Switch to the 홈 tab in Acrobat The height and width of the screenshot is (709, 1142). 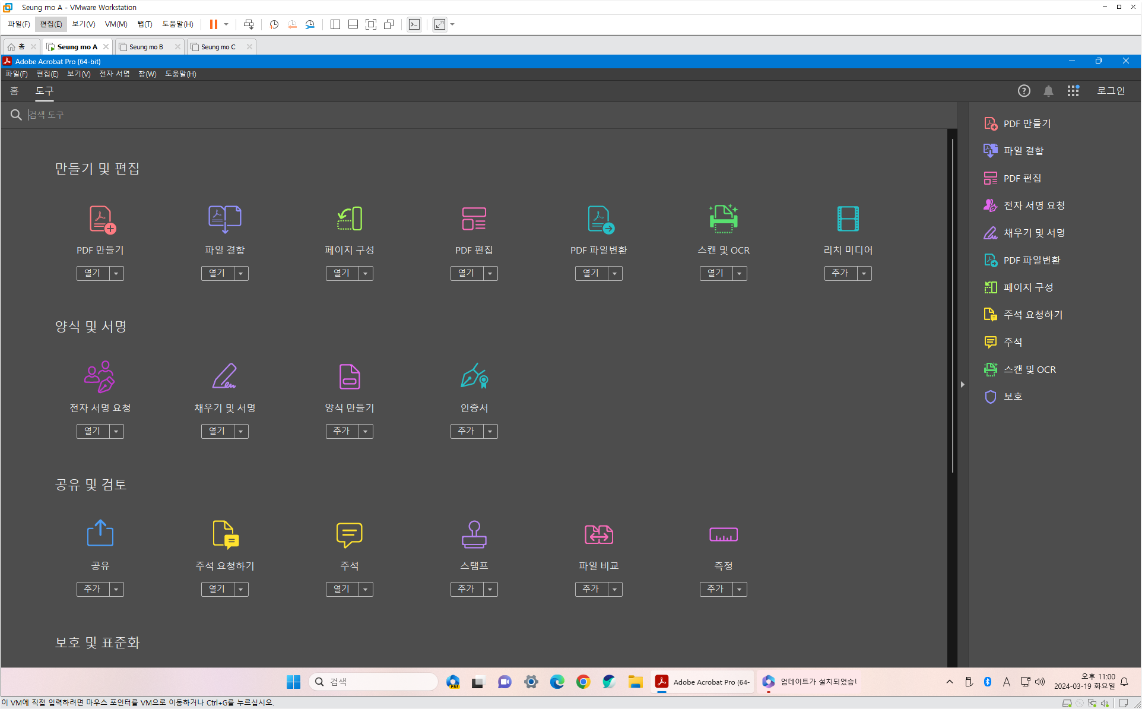coord(14,91)
